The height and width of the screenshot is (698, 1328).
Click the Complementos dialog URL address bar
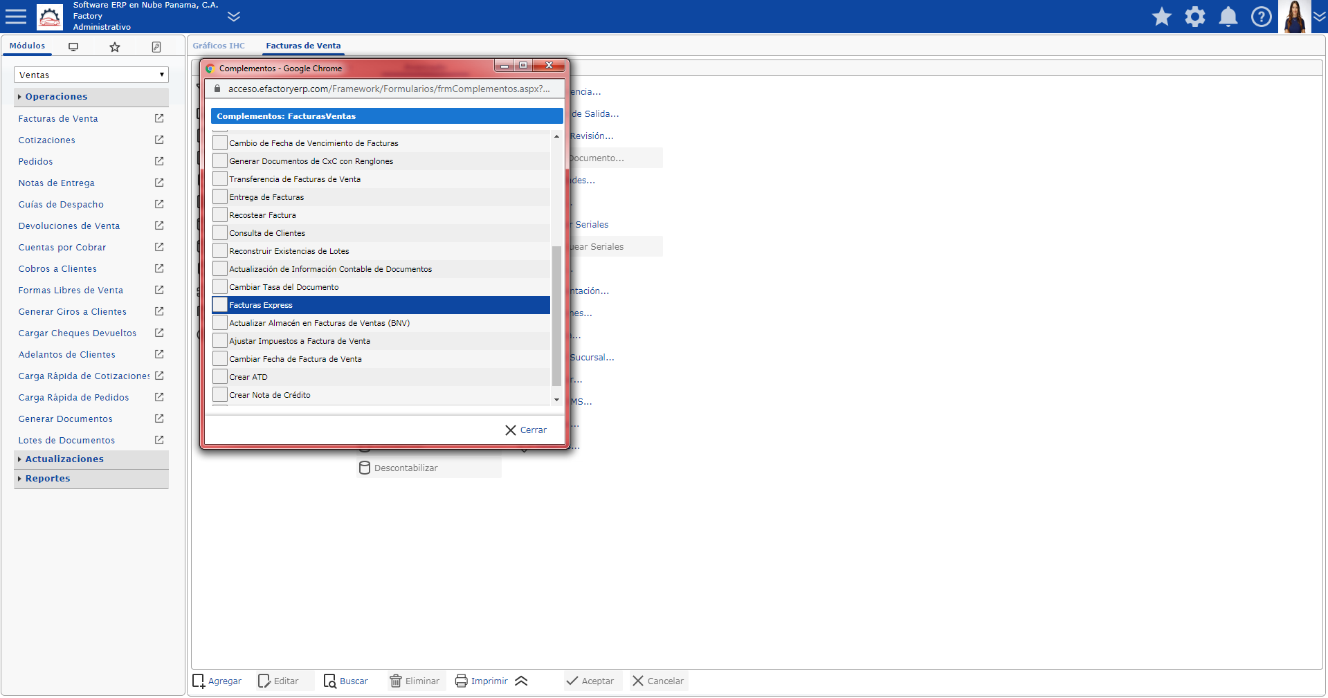click(x=388, y=89)
